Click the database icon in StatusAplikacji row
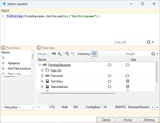 coord(128,87)
